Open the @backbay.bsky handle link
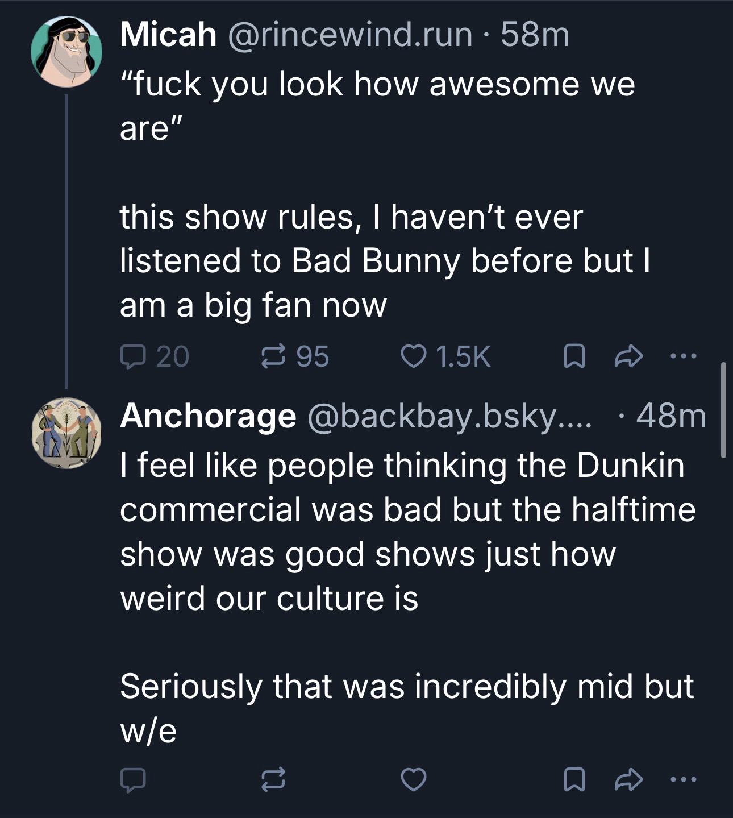Viewport: 733px width, 818px height. 449,417
